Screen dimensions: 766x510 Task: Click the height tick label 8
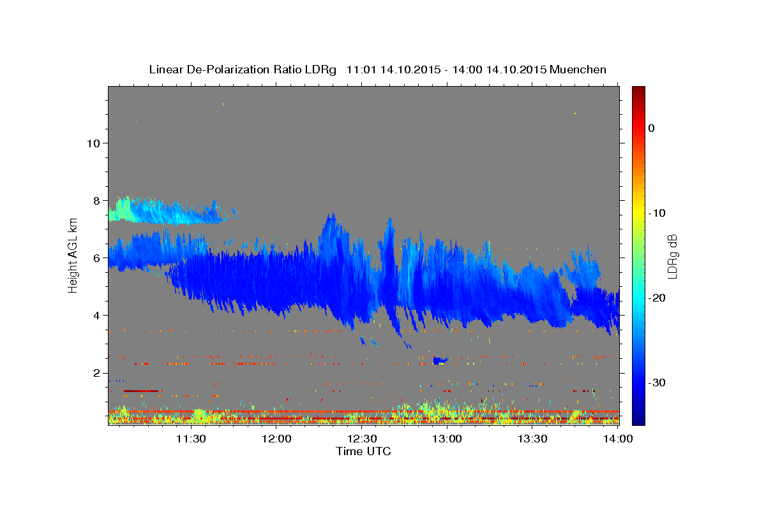[x=97, y=200]
